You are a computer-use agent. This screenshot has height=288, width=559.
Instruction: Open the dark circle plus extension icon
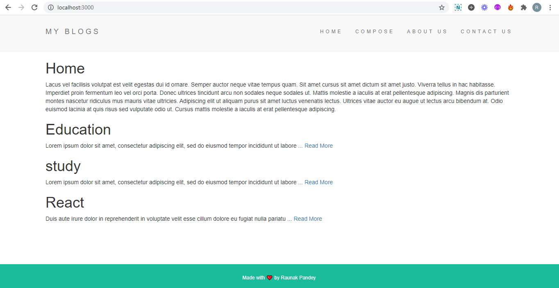pyautogui.click(x=471, y=7)
